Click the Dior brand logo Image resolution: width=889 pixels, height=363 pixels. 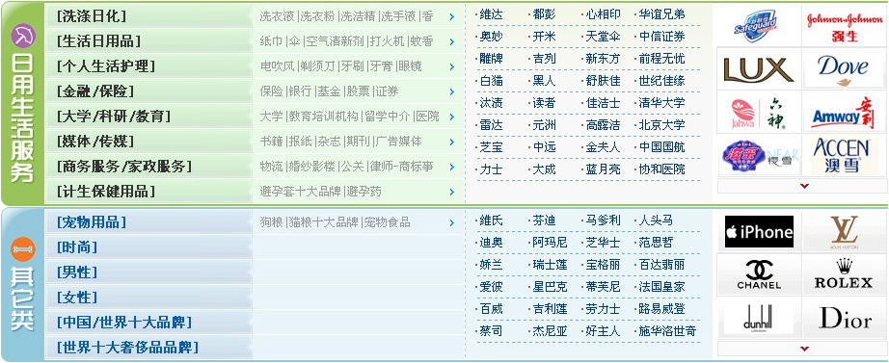click(x=845, y=319)
